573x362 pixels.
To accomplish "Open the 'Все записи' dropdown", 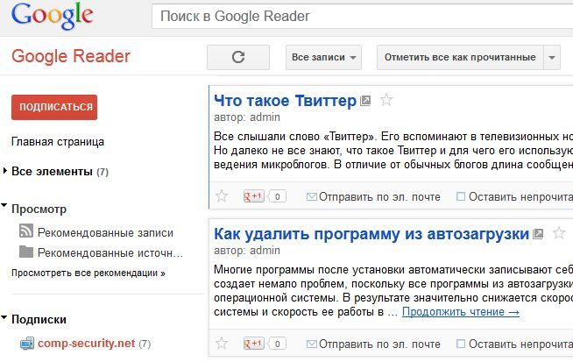I will [x=323, y=57].
